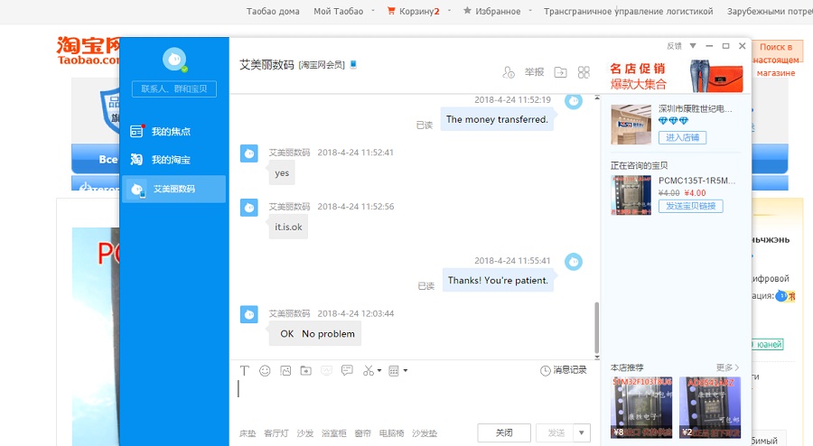Open the emoji picker in chat toolbar
Viewport: 813px width, 446px height.
pyautogui.click(x=265, y=370)
